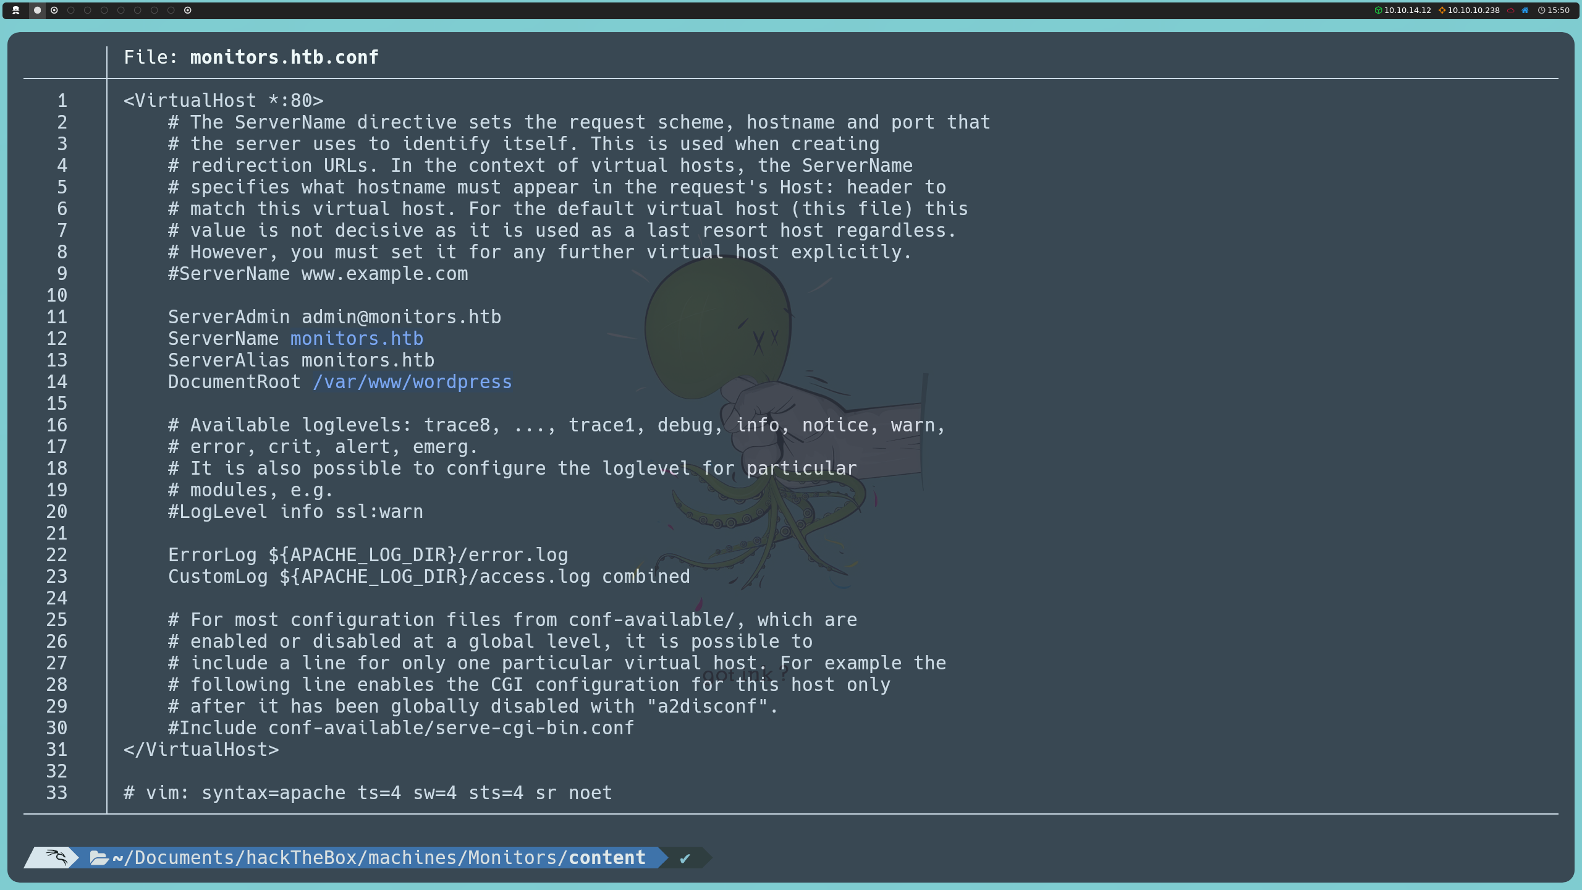
Task: Click the /var/www/wordpress DocumentRoot path
Action: tap(412, 382)
